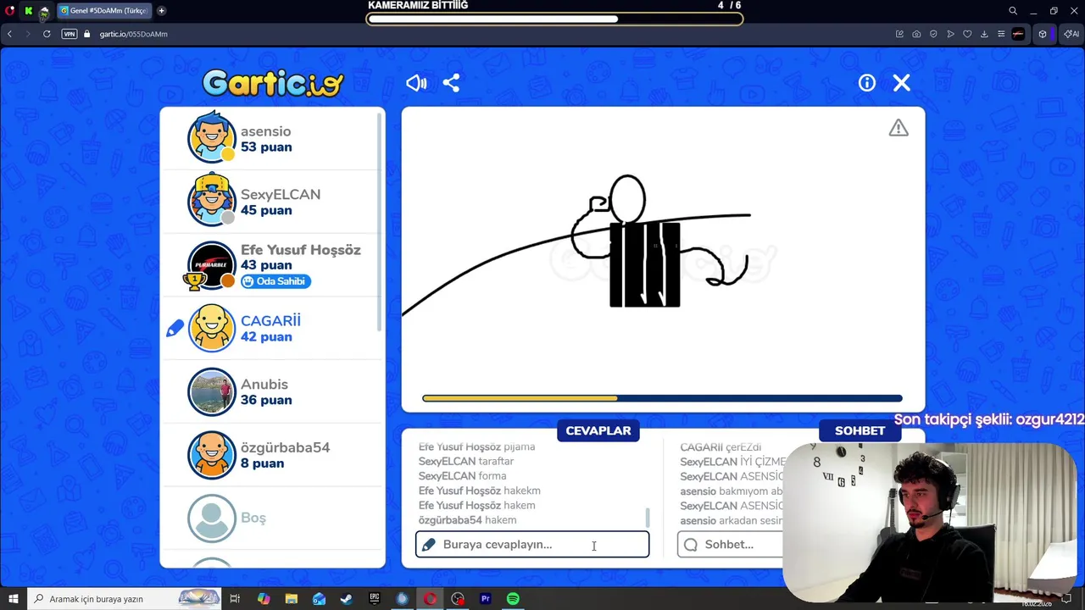Open the easy setup sliders icon

tap(1001, 34)
